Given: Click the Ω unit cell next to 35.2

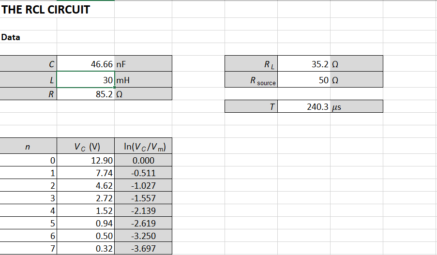Looking at the screenshot, I should click(357, 64).
